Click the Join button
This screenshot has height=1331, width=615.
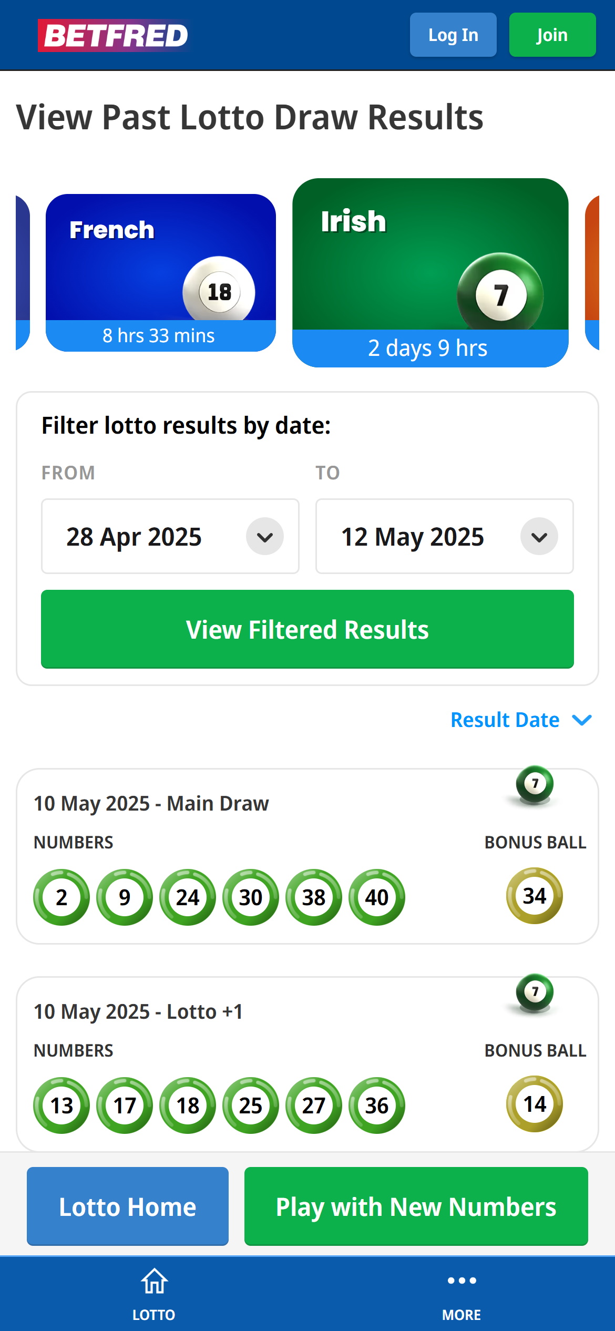click(x=552, y=35)
